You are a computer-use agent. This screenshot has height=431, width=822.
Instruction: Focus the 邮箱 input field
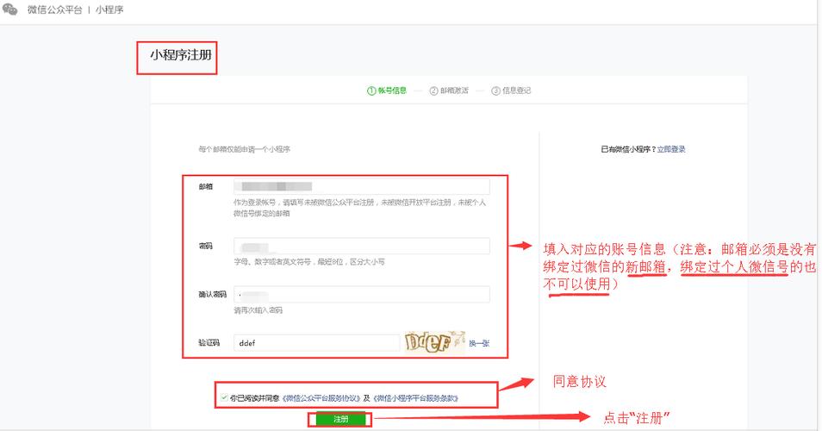click(362, 187)
